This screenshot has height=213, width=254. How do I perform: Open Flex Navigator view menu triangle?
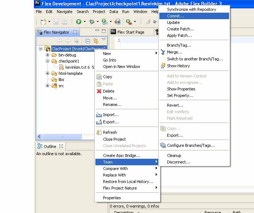coord(104,39)
